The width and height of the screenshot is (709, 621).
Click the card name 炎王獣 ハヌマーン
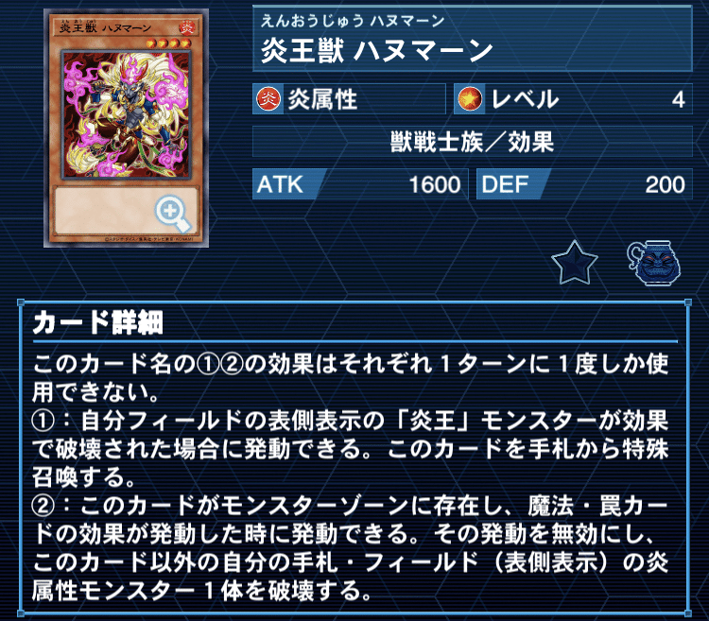(x=376, y=51)
